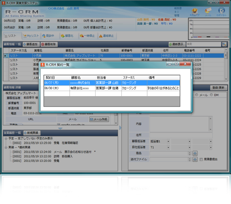Collapse the 予定 tree node
Viewport: 231px width, 204px height.
point(6,138)
